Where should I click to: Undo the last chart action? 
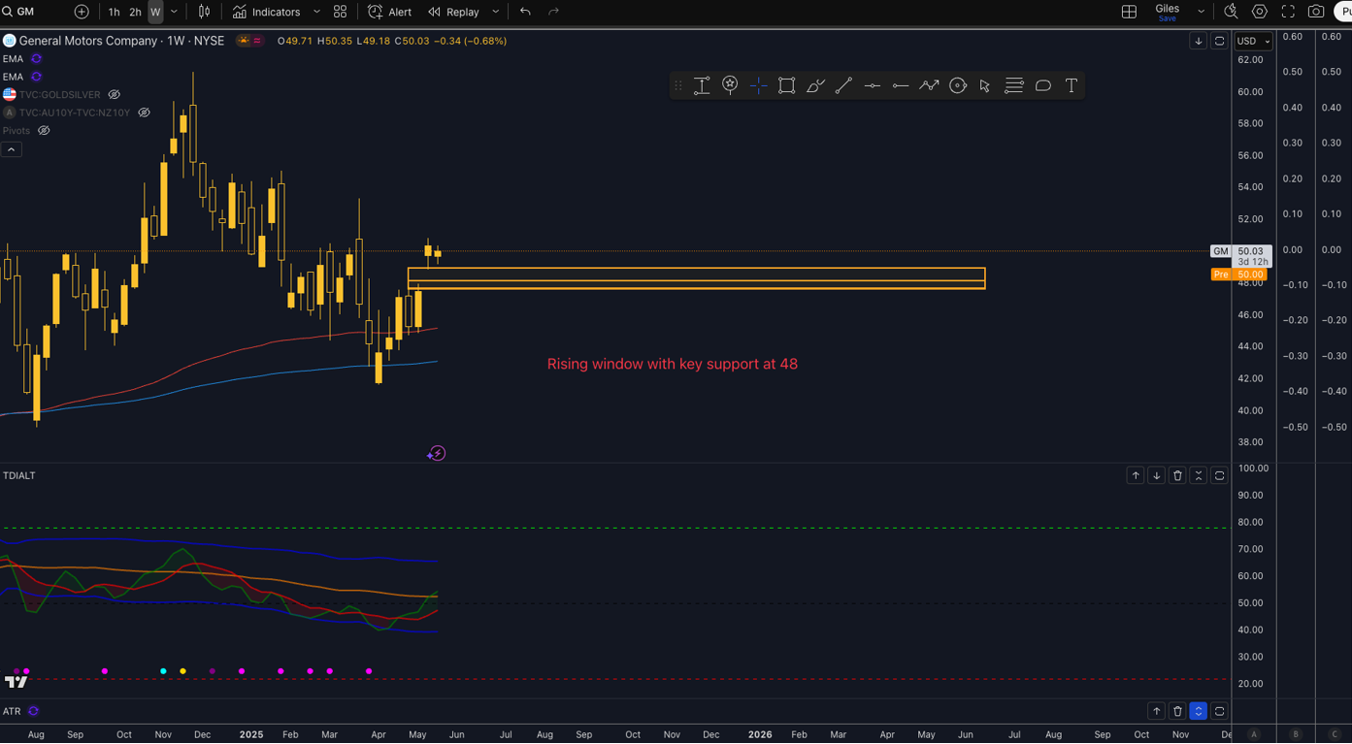tap(525, 12)
